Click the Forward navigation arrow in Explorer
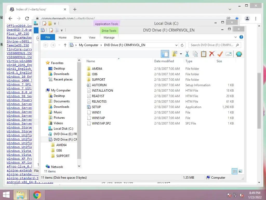The image size is (266, 200). point(53,45)
